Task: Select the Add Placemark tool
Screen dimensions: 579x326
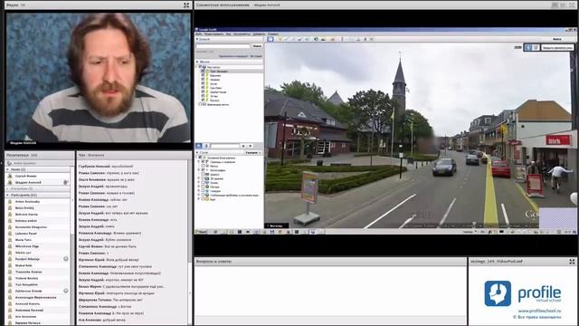Action: pos(280,39)
